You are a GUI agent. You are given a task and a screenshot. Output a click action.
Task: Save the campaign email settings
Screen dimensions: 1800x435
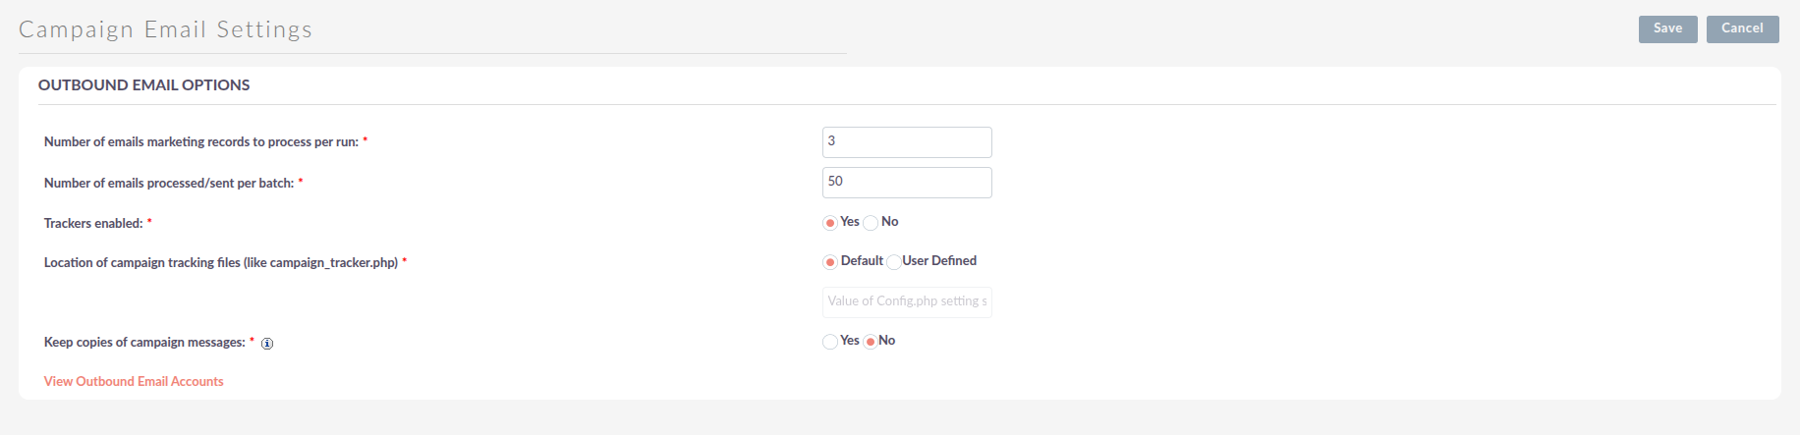pyautogui.click(x=1667, y=28)
